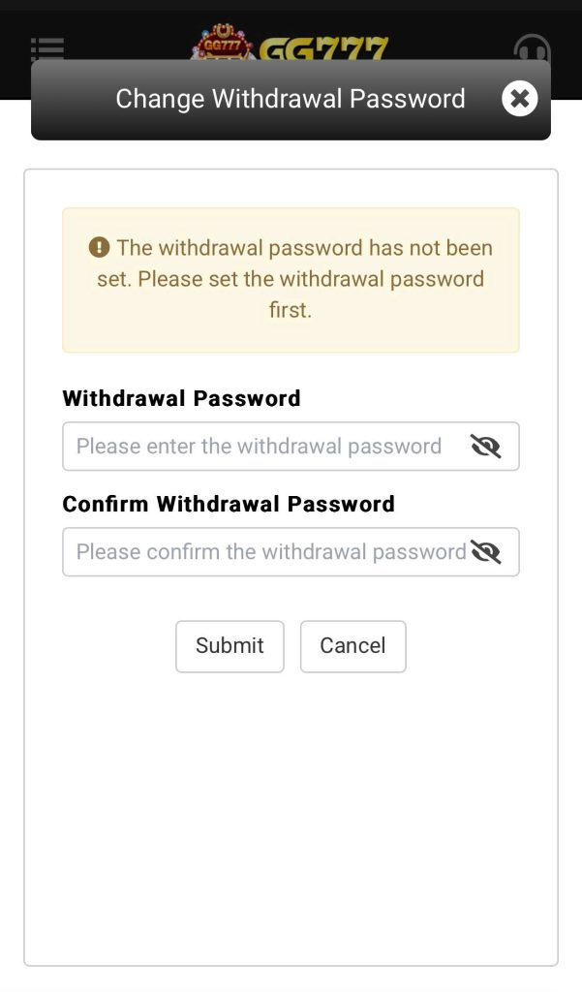The width and height of the screenshot is (582, 992).
Task: Submit the new withdrawal password
Action: (230, 646)
